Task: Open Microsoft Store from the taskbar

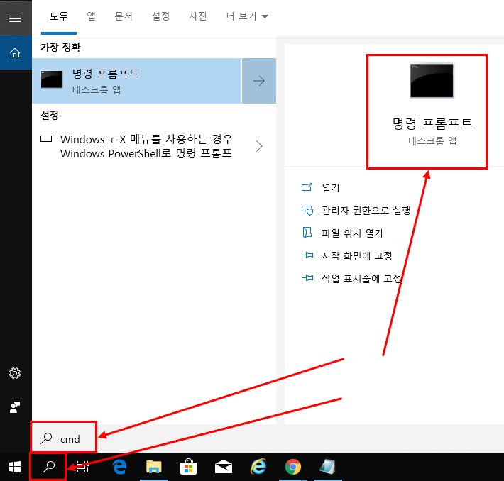Action: (x=188, y=467)
